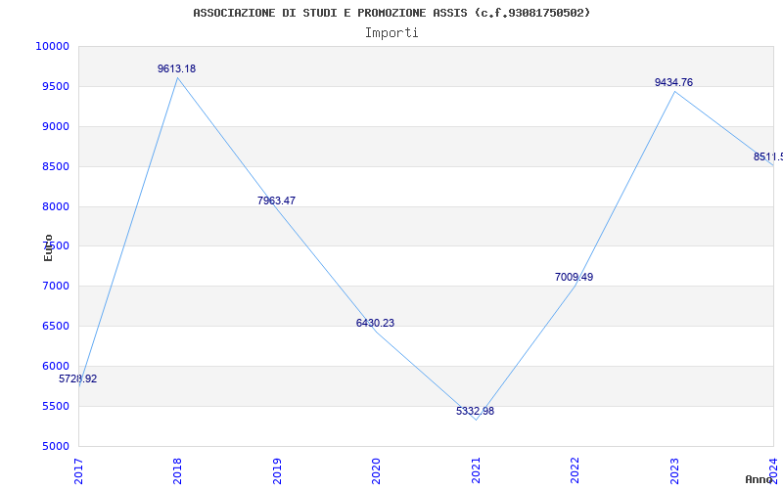Click the y-axis value 7000
This screenshot has width=783, height=489.
coord(55,286)
